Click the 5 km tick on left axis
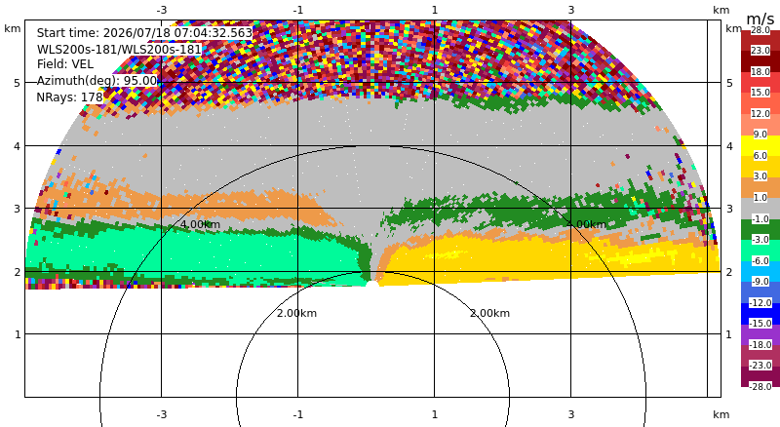Screen dimensions: 780x427 point(18,83)
